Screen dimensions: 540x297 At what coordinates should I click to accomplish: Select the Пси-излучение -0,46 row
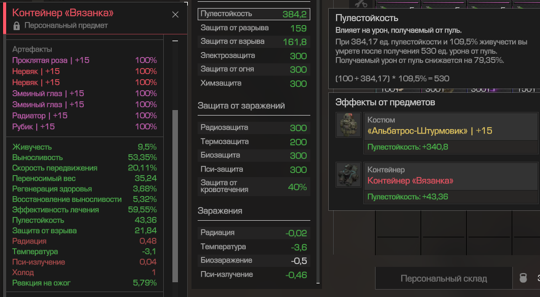coord(254,275)
